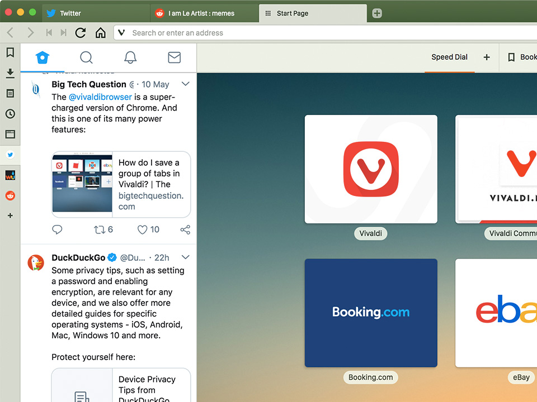Click the Vivaldi icon in address bar
537x402 pixels.
[x=121, y=32]
